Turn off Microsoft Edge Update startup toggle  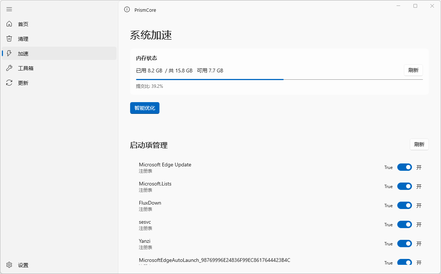(405, 167)
